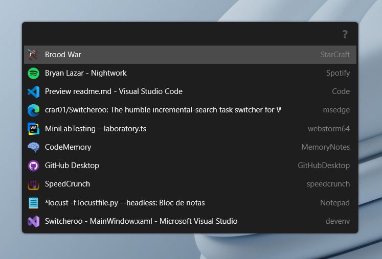The width and height of the screenshot is (382, 259).
Task: Select the Brood War window title
Action: (x=63, y=55)
